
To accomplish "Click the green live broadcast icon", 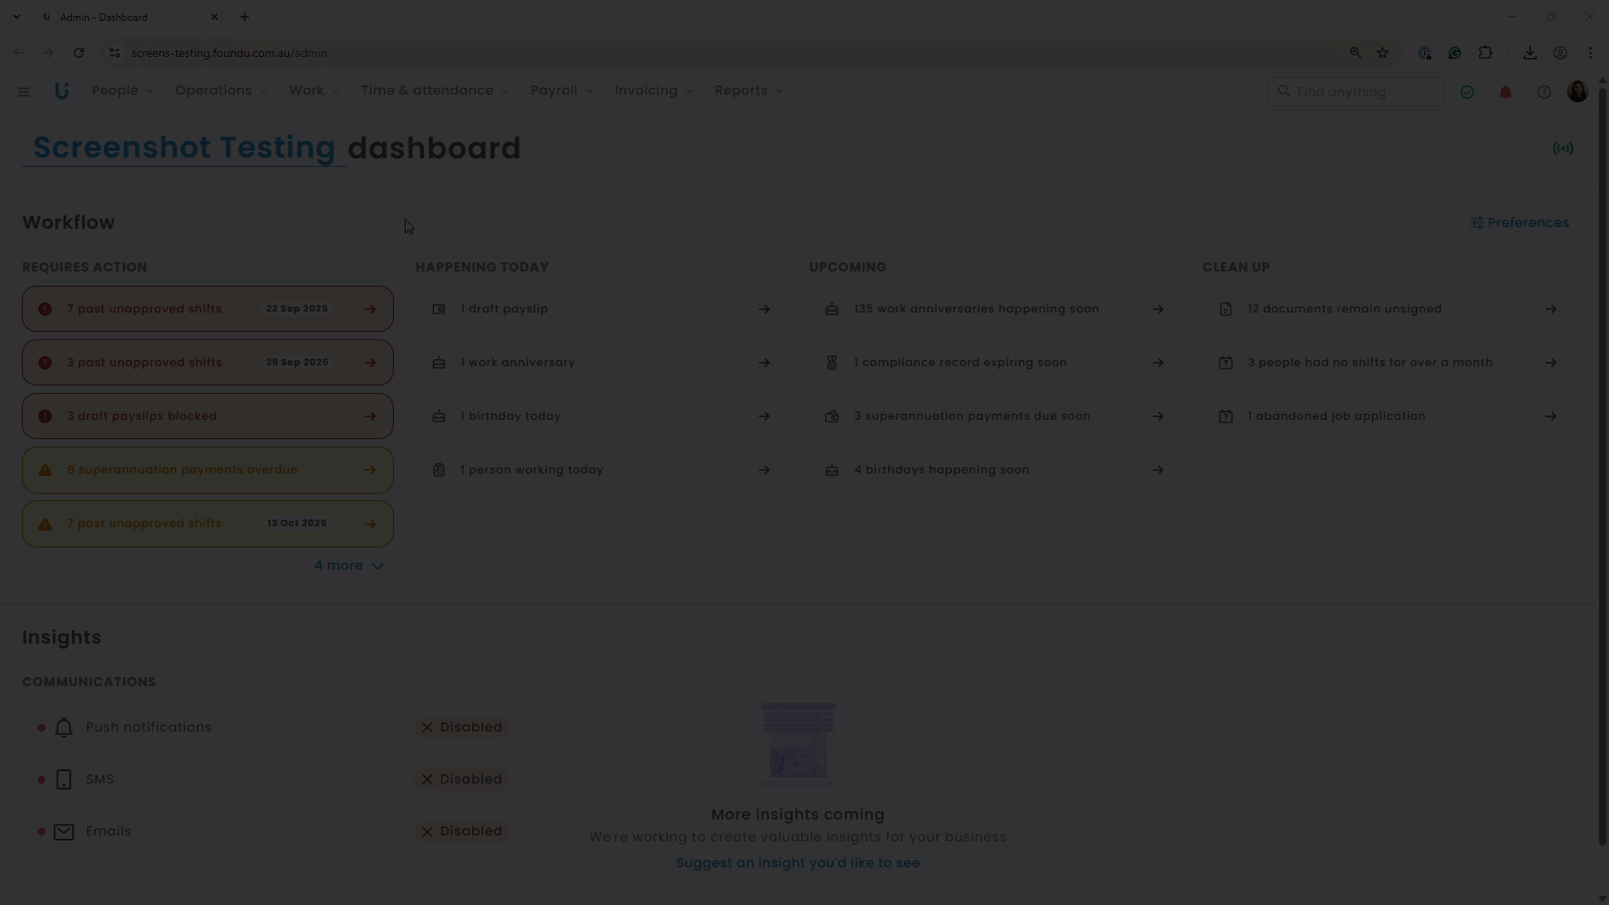I will pyautogui.click(x=1562, y=148).
